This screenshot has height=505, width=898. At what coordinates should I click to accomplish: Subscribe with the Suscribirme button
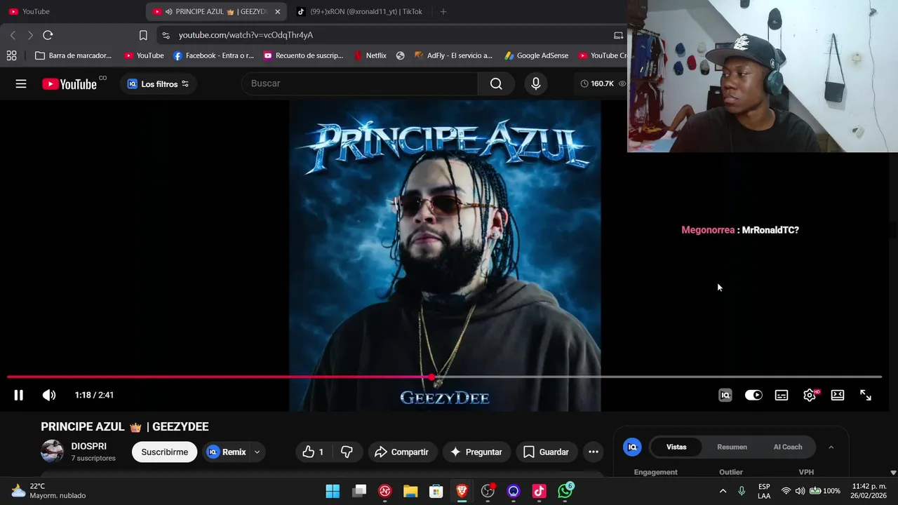(x=164, y=452)
